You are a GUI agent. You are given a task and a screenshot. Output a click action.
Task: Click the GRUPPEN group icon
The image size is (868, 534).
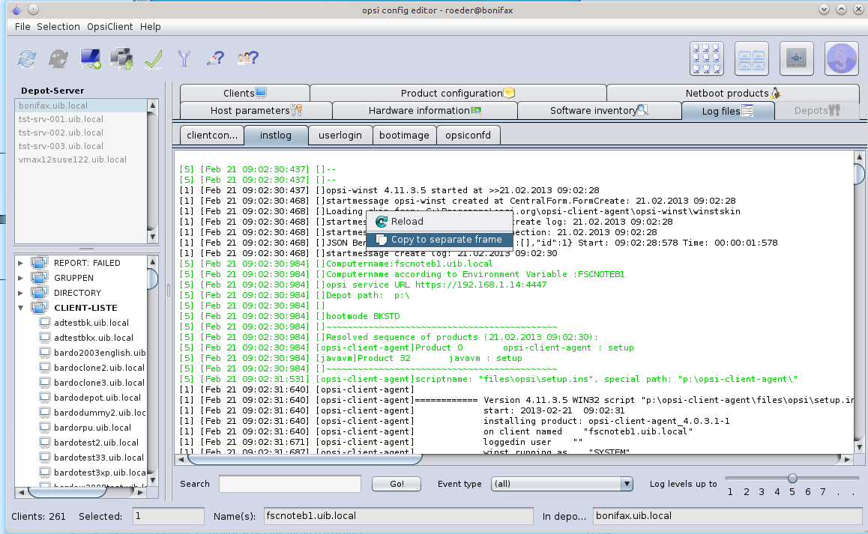[x=39, y=278]
